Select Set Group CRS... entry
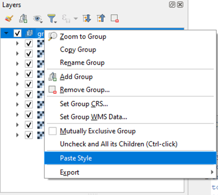Viewport: 218px width, 195px height. [x=130, y=104]
